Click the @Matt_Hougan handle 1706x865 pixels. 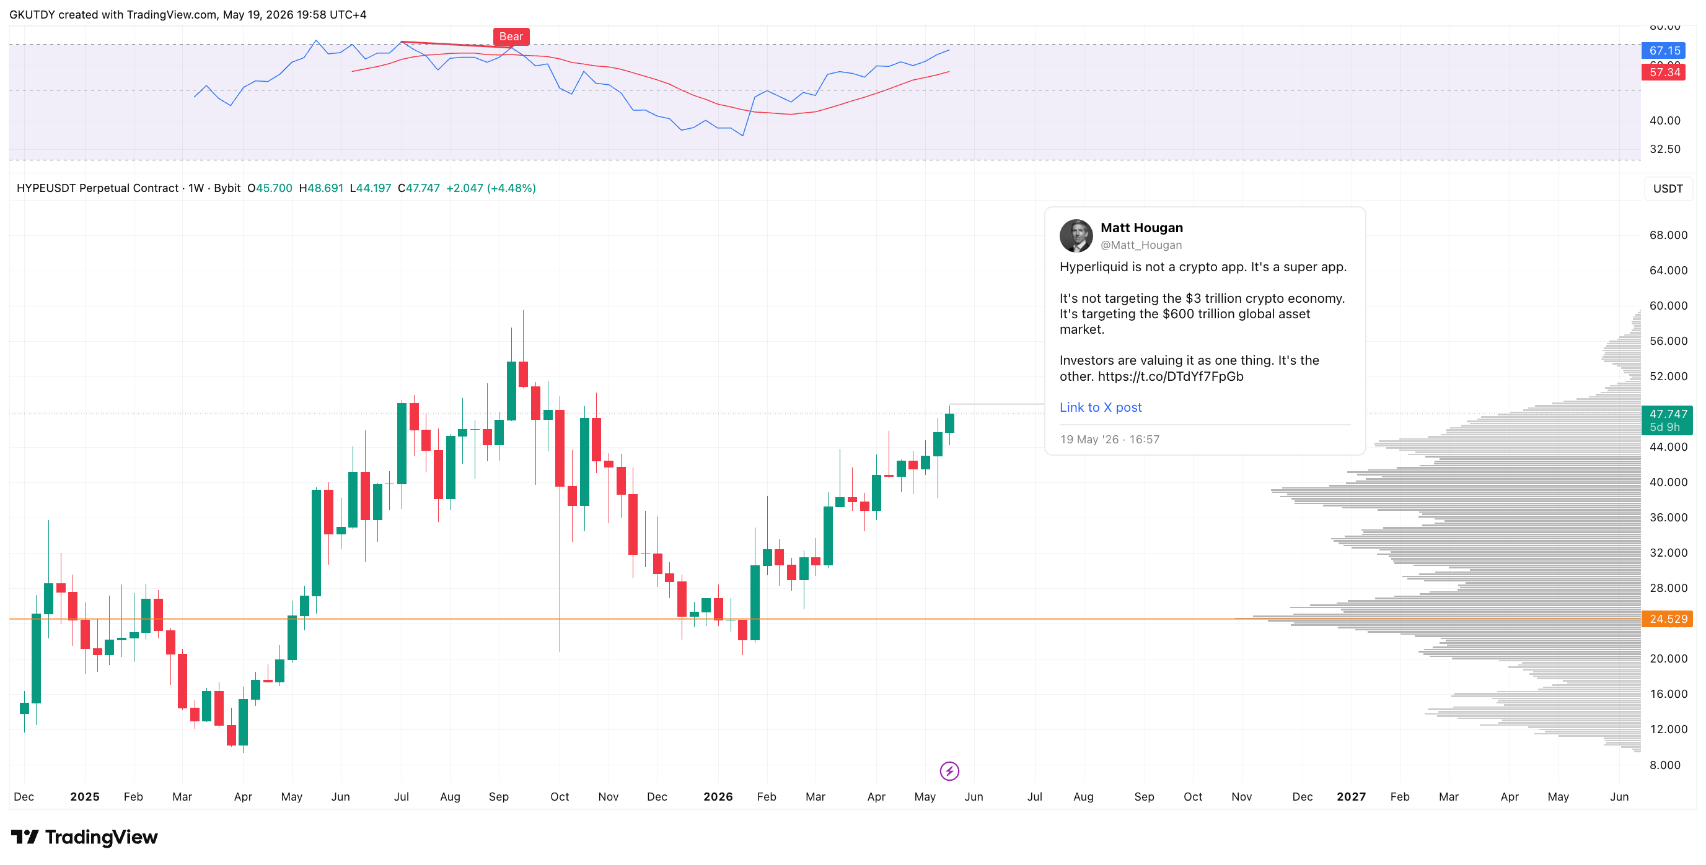click(x=1140, y=245)
